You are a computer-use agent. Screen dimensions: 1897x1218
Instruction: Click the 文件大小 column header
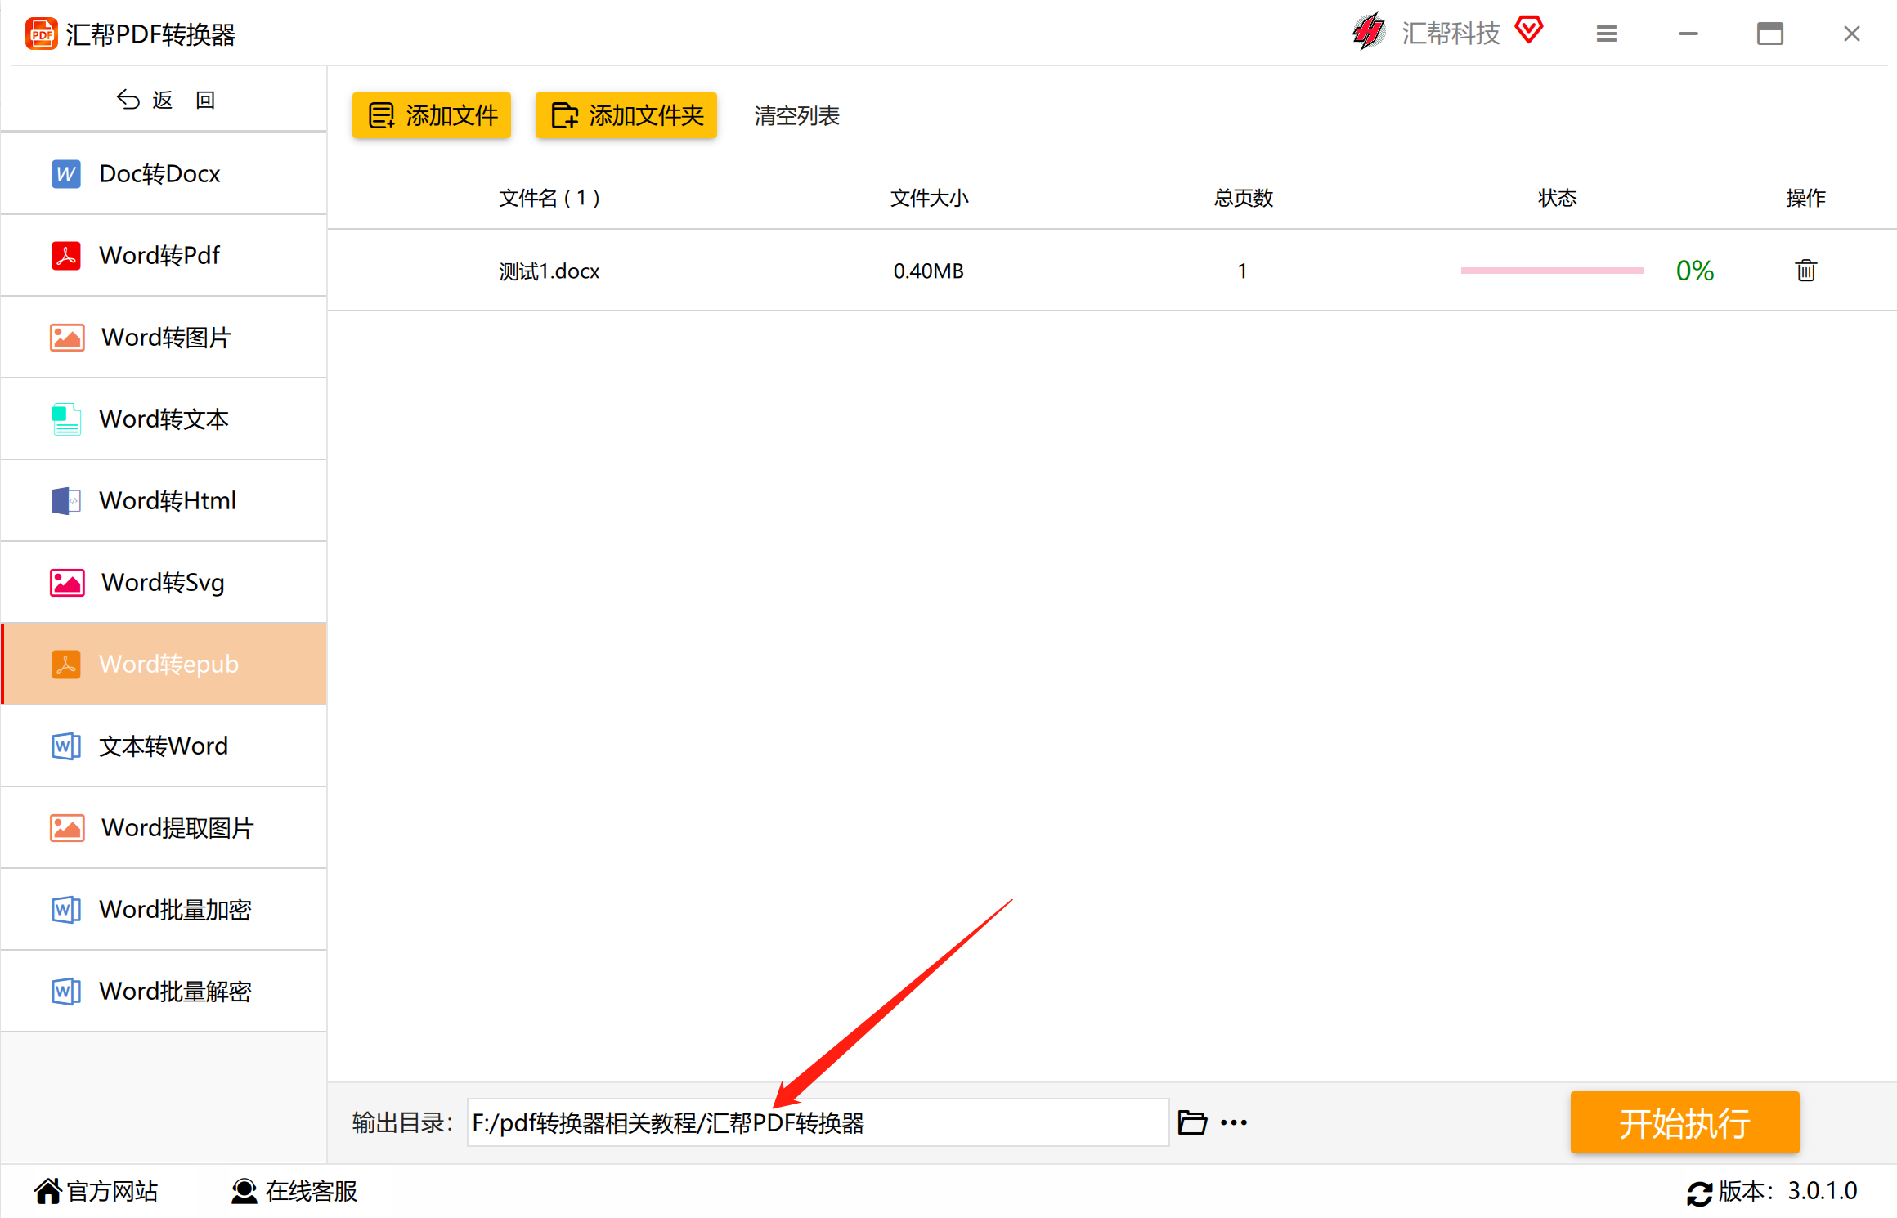[x=930, y=198]
